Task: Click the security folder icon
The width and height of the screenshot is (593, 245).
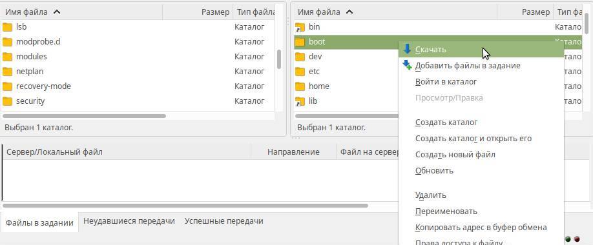Action: click(x=7, y=101)
